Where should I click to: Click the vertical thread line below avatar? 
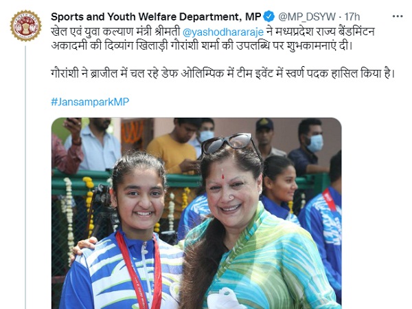point(25,177)
